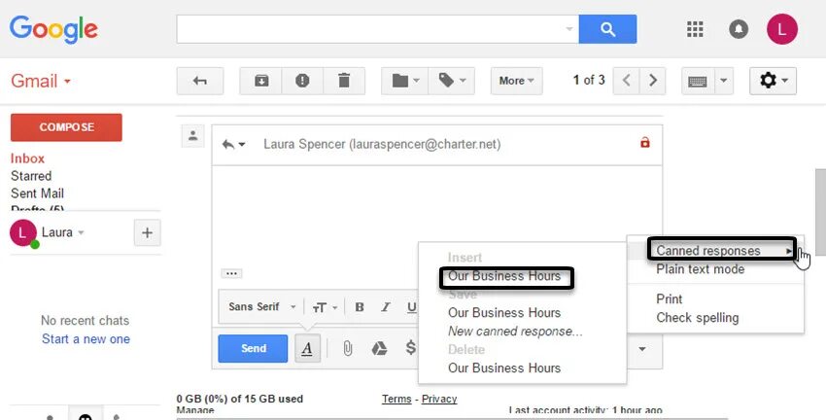Choose Print from the options menu
This screenshot has height=420, width=826.
click(715, 298)
